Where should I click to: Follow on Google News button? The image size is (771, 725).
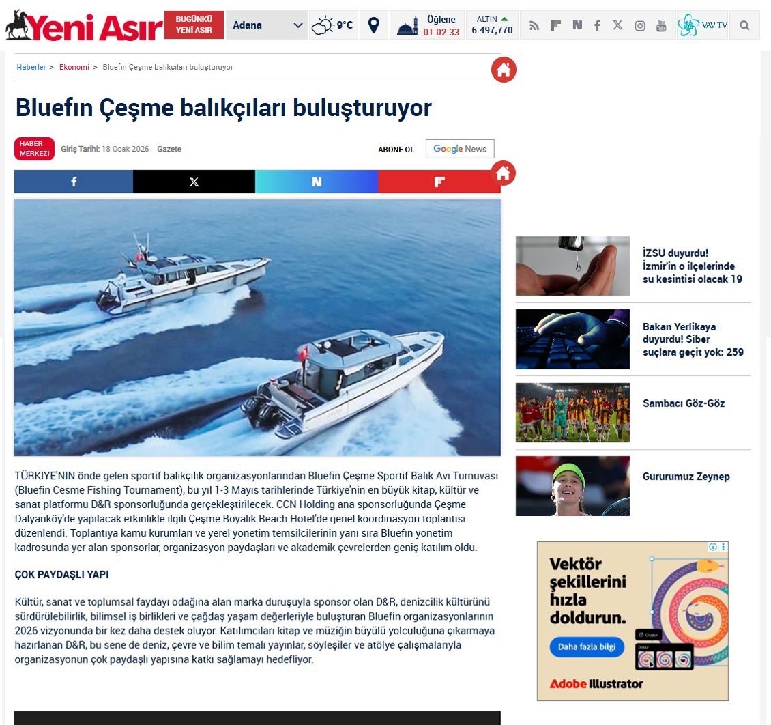pyautogui.click(x=460, y=149)
